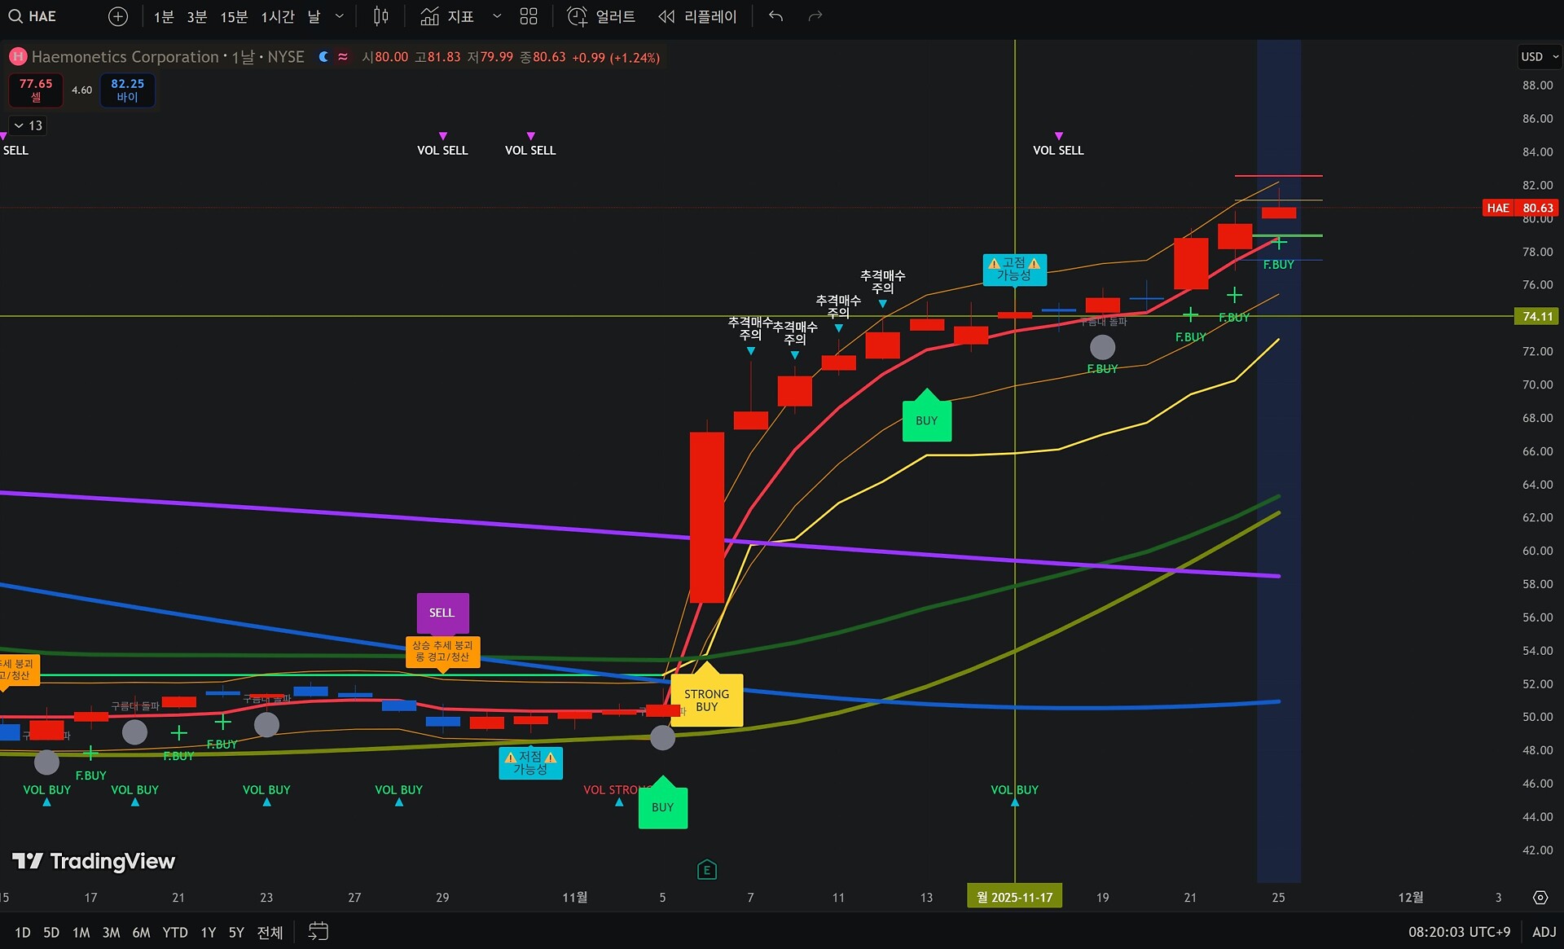Viewport: 1564px width, 949px height.
Task: Select the 15분 interval
Action: coord(234,16)
